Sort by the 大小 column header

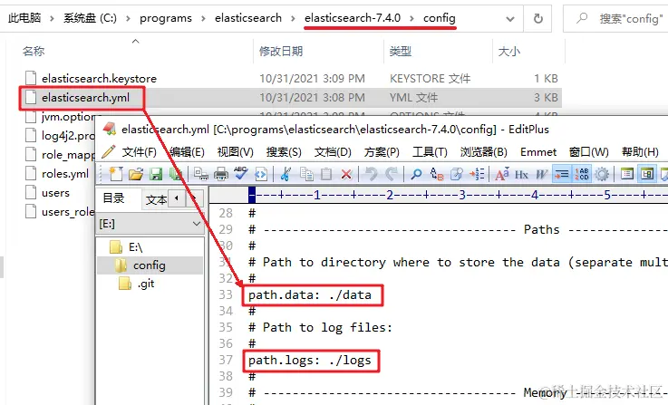[x=509, y=51]
